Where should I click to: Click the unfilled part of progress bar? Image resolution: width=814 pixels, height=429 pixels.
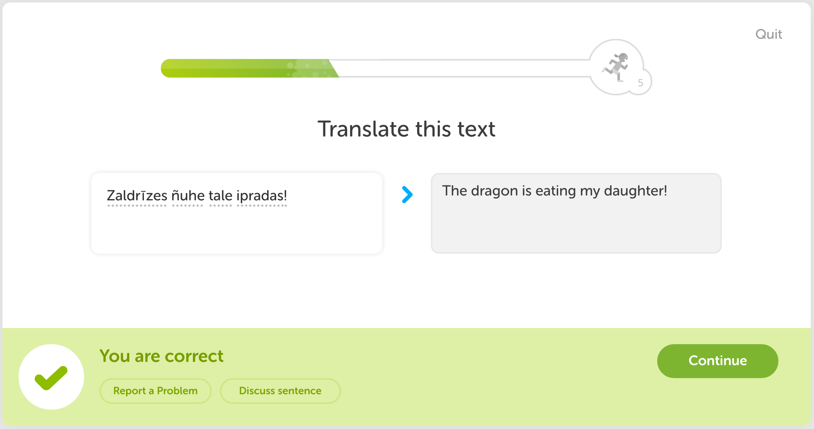461,68
